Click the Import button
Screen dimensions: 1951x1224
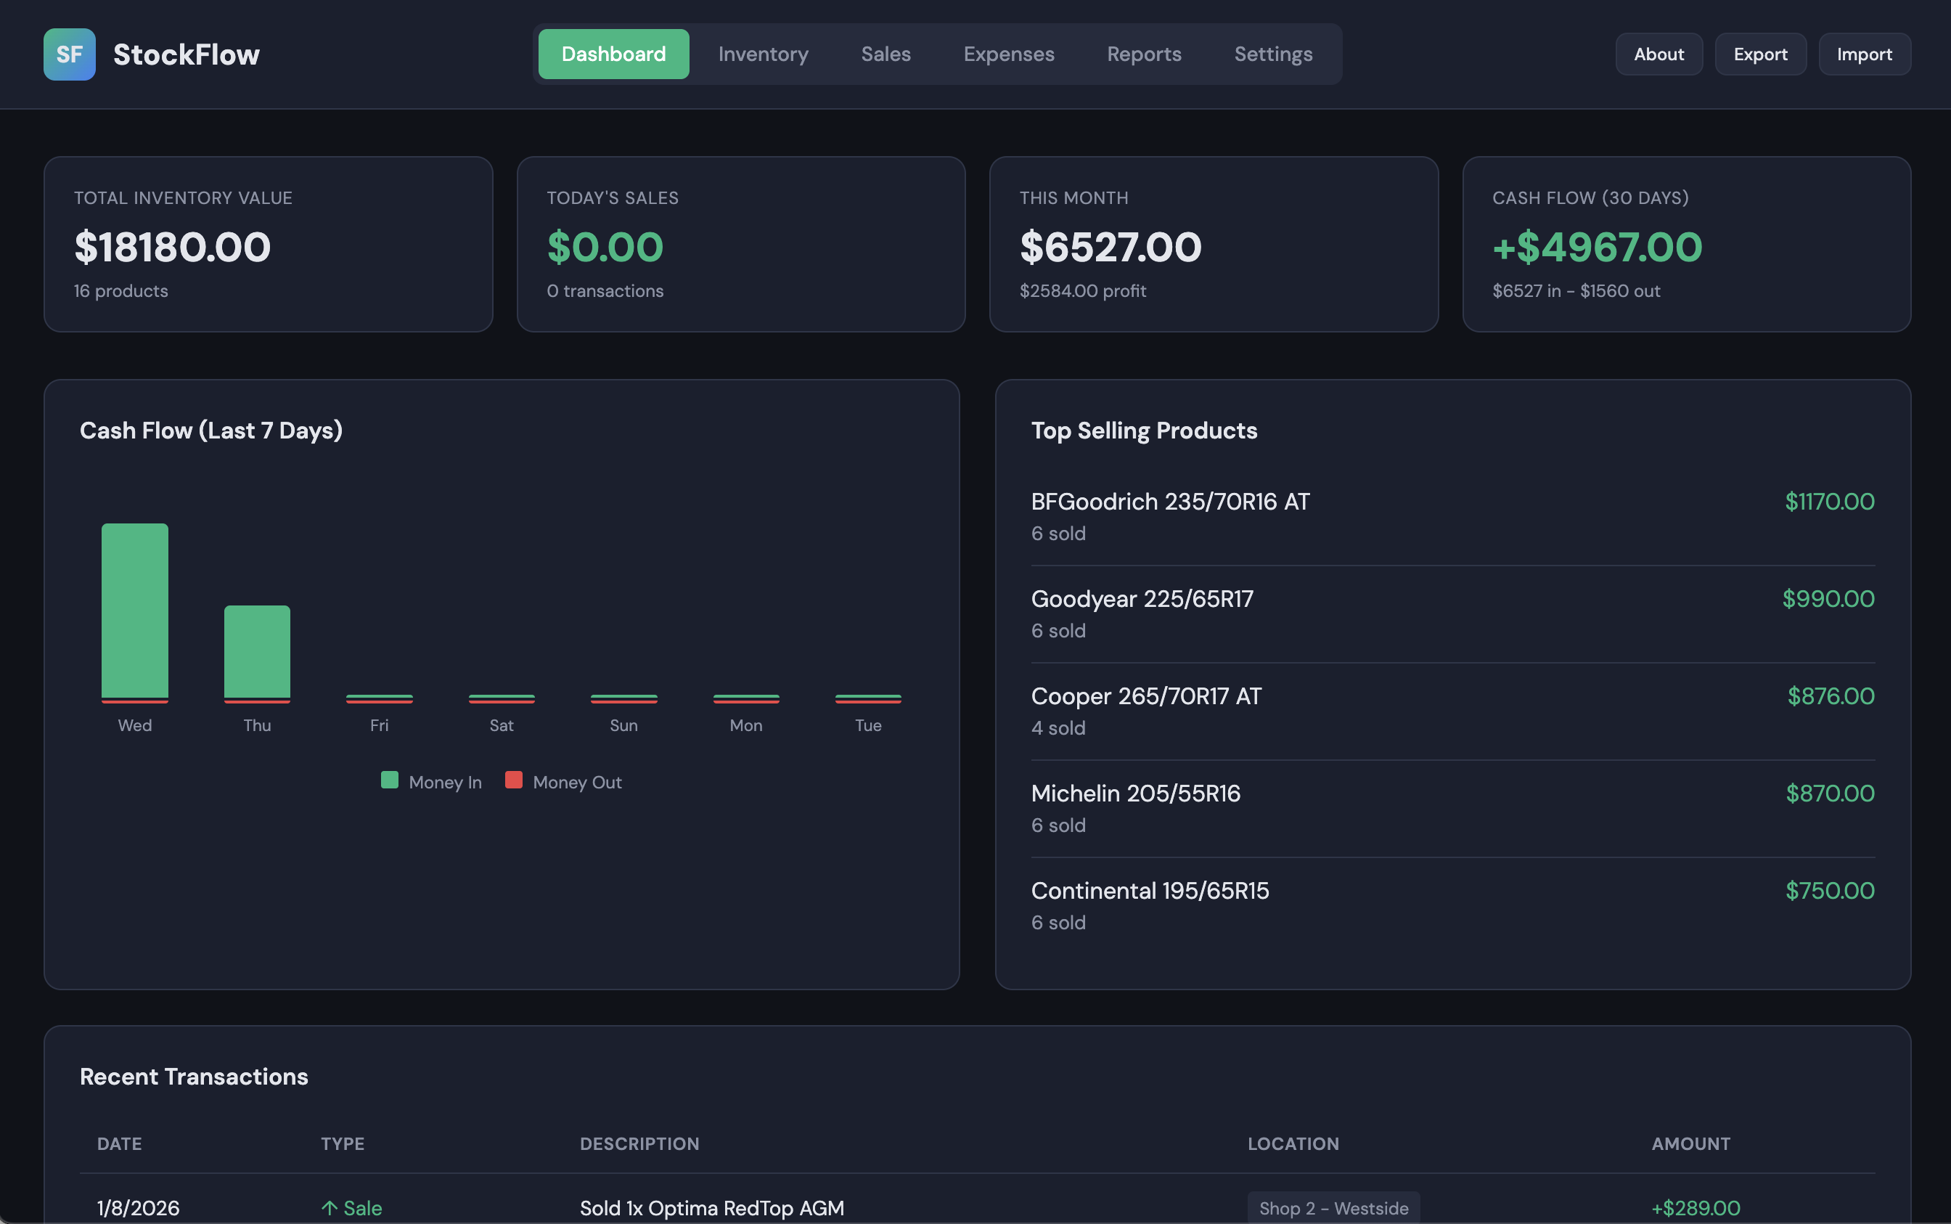pos(1864,54)
